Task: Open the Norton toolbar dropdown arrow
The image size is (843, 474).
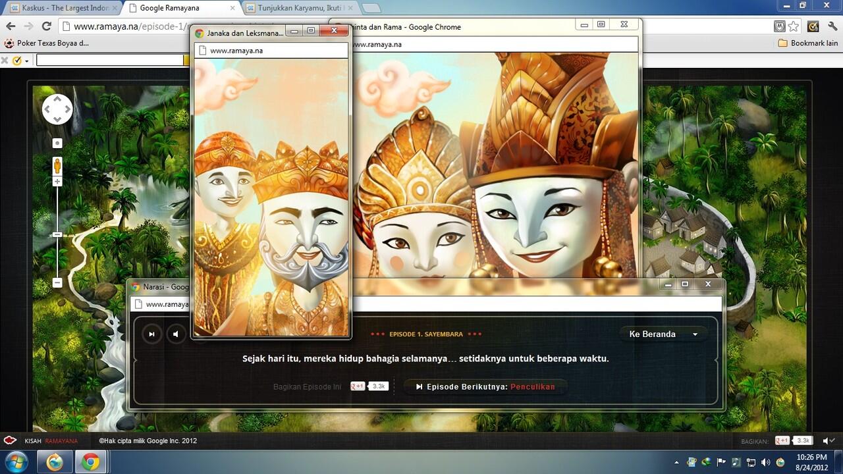Action: tap(26, 61)
